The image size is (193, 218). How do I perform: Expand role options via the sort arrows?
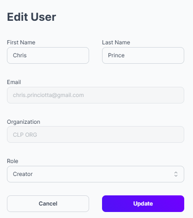click(x=176, y=174)
